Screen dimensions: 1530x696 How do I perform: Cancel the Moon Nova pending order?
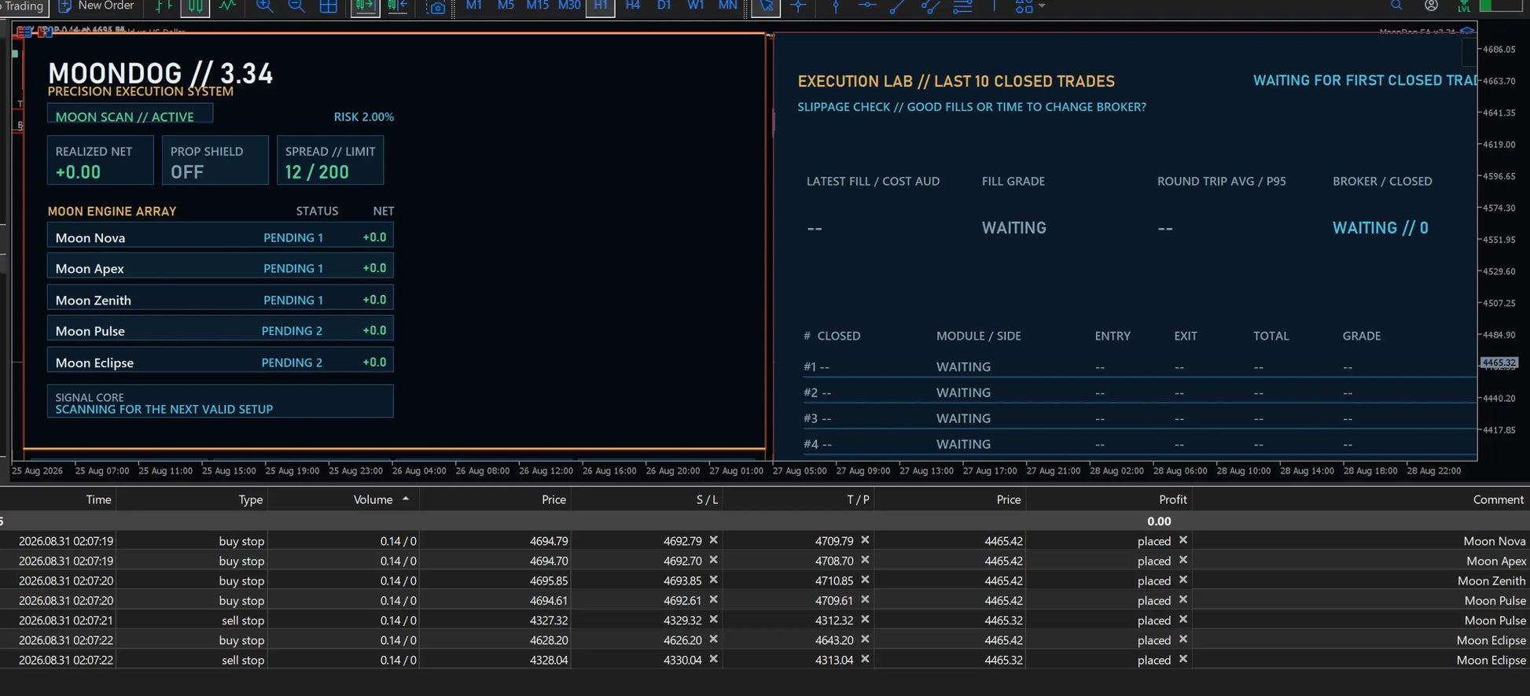click(1182, 539)
